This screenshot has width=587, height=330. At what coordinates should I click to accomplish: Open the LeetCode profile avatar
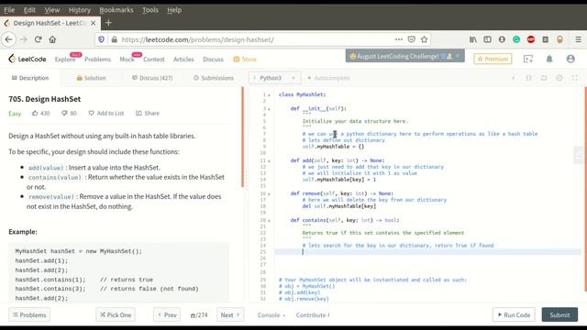click(x=570, y=59)
